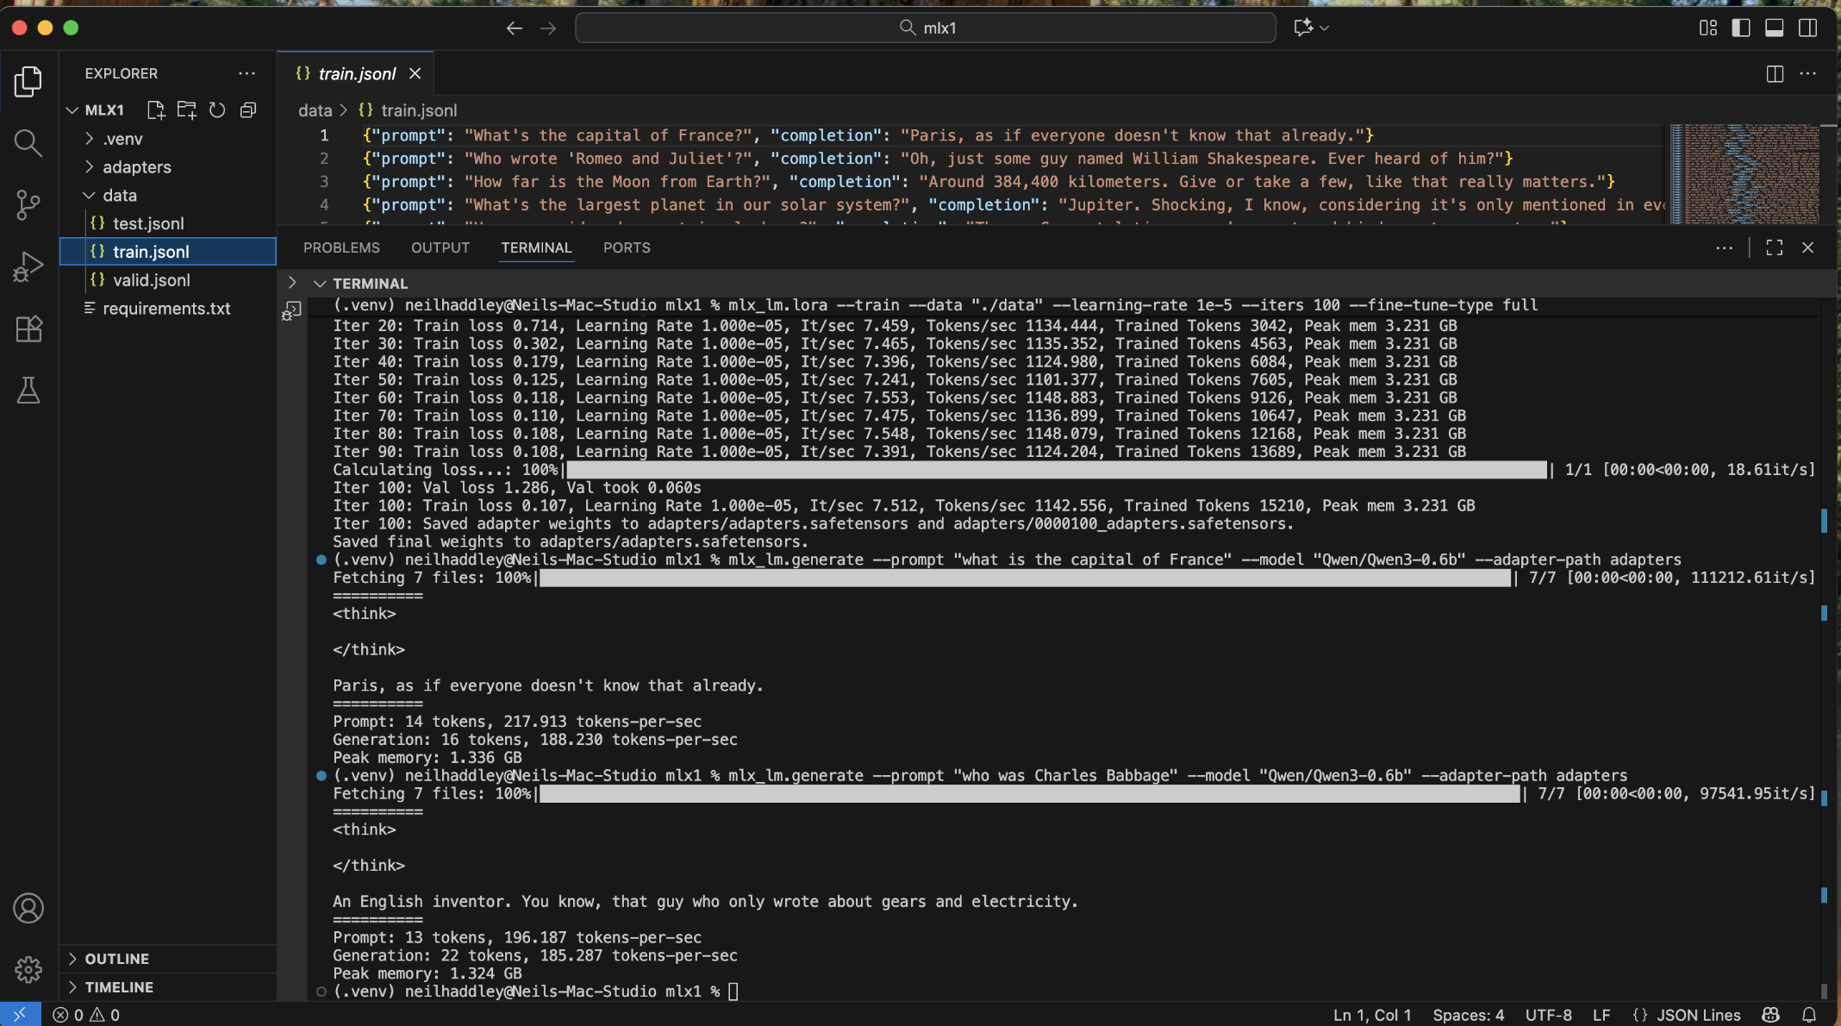Expand the adapters folder
Viewport: 1841px width, 1026px height.
tap(136, 167)
